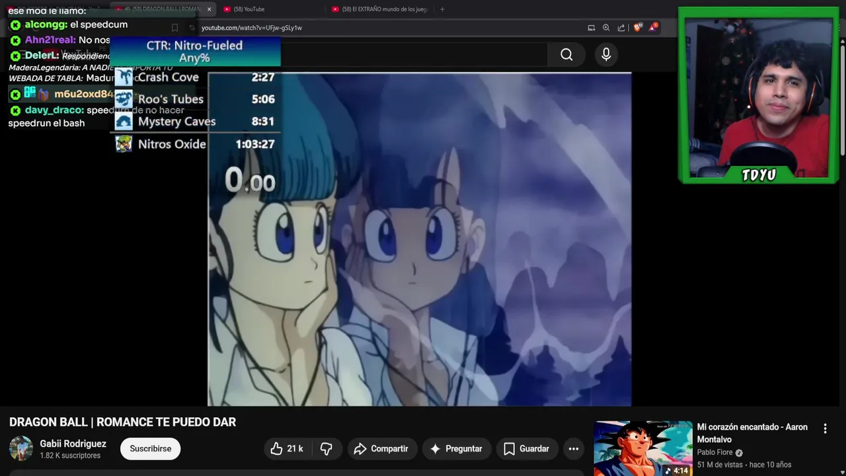Click Mystery Caves split icon
846x476 pixels.
click(124, 122)
